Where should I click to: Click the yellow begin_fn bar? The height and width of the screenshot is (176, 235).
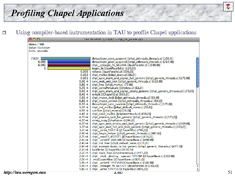point(69,68)
